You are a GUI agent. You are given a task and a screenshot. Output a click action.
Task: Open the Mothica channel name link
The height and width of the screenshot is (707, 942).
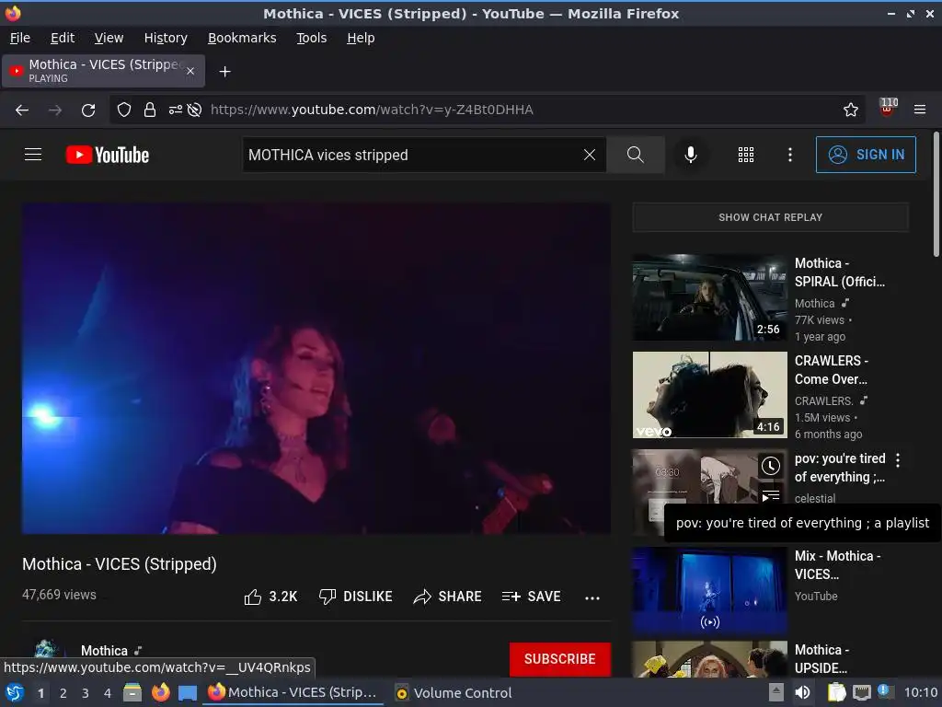coord(104,651)
